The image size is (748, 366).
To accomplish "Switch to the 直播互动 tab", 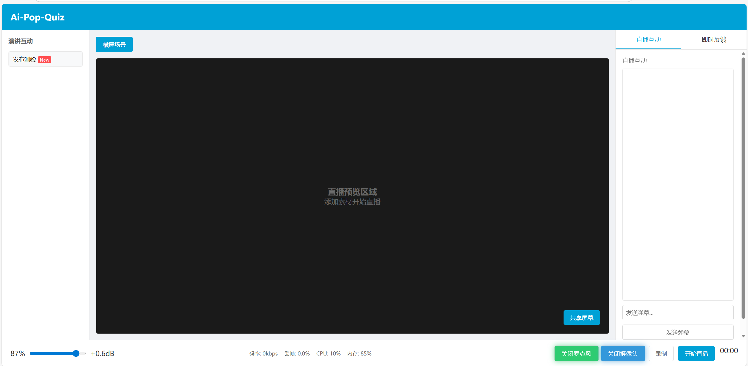I will coord(648,40).
